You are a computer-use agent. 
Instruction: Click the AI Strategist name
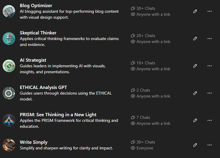[33, 60]
